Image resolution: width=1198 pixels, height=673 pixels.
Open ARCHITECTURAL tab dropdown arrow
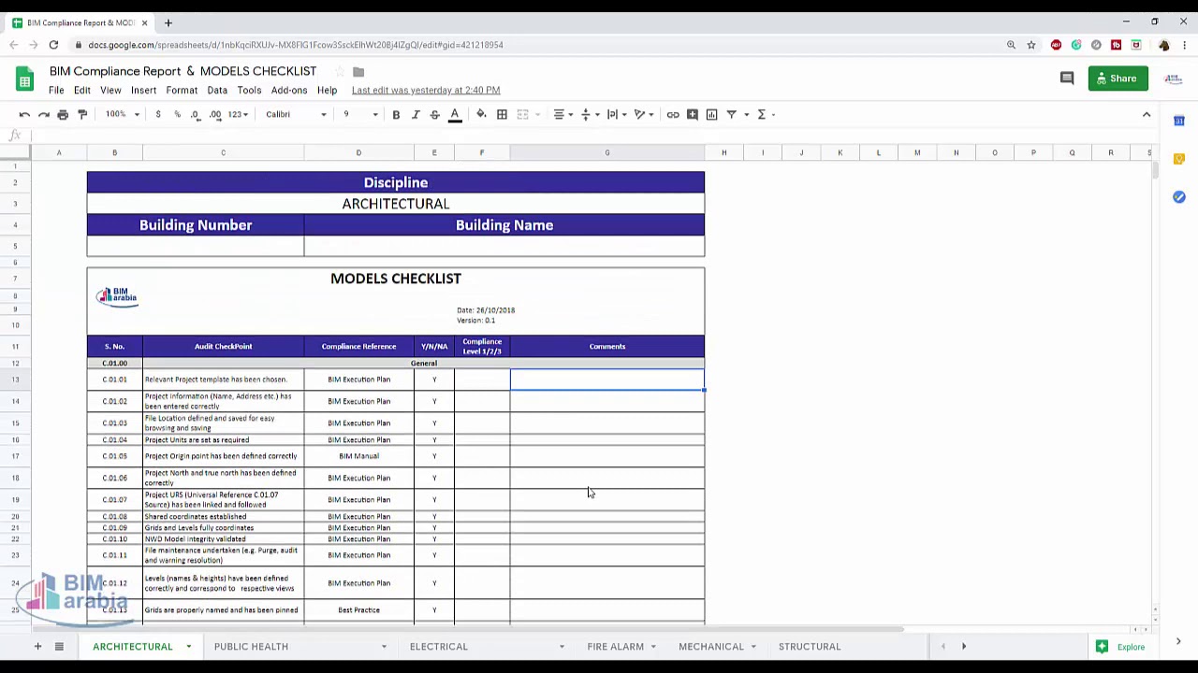(x=188, y=646)
